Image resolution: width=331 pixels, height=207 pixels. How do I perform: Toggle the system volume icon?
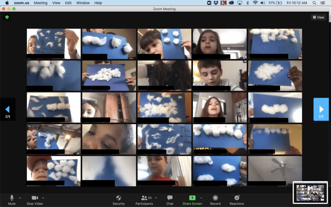[262, 3]
